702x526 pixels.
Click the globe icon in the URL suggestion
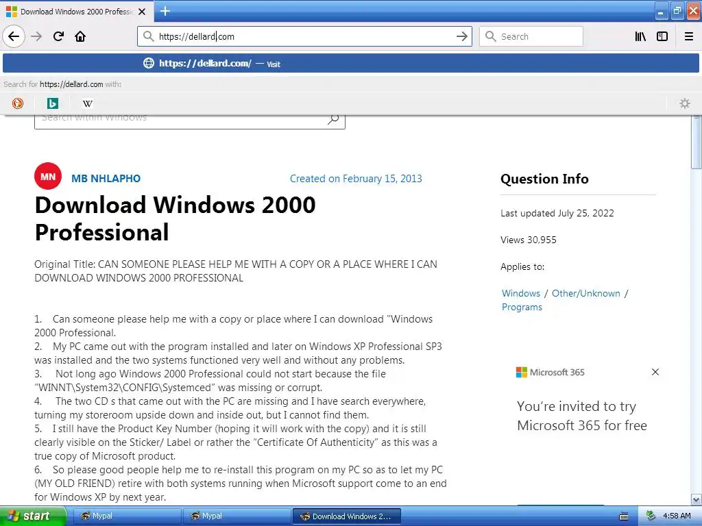click(149, 64)
